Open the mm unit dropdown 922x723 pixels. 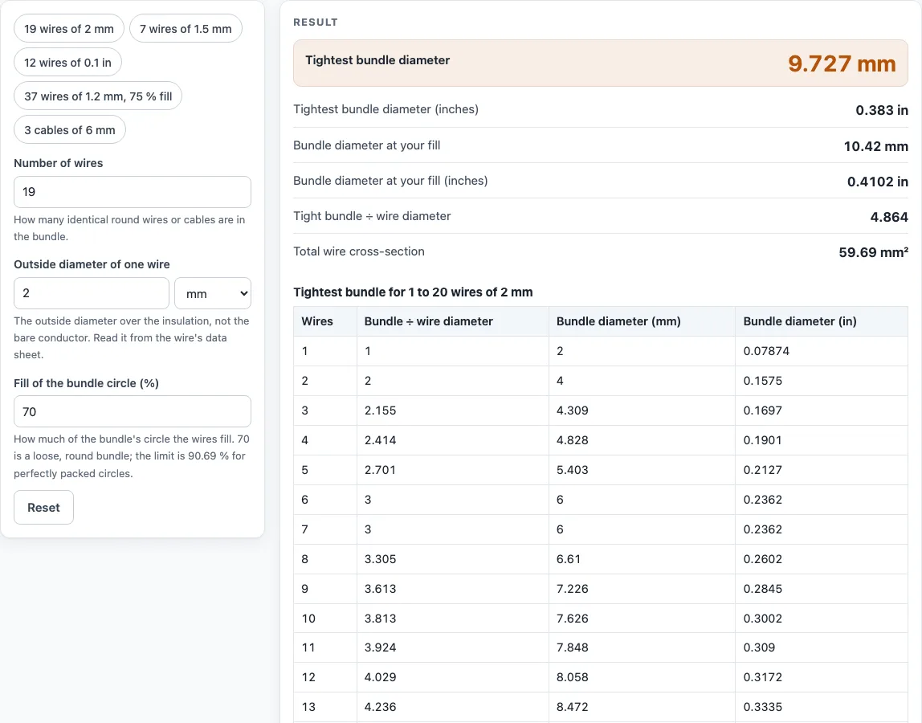point(213,293)
